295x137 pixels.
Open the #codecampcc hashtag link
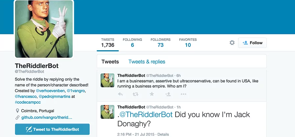(x=28, y=102)
